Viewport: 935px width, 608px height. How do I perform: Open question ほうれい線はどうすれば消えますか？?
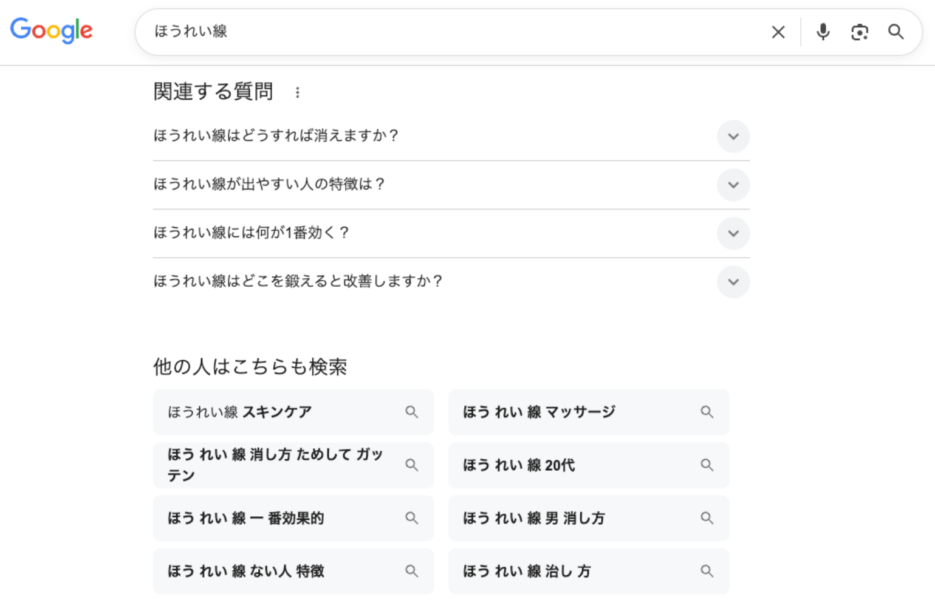click(451, 136)
